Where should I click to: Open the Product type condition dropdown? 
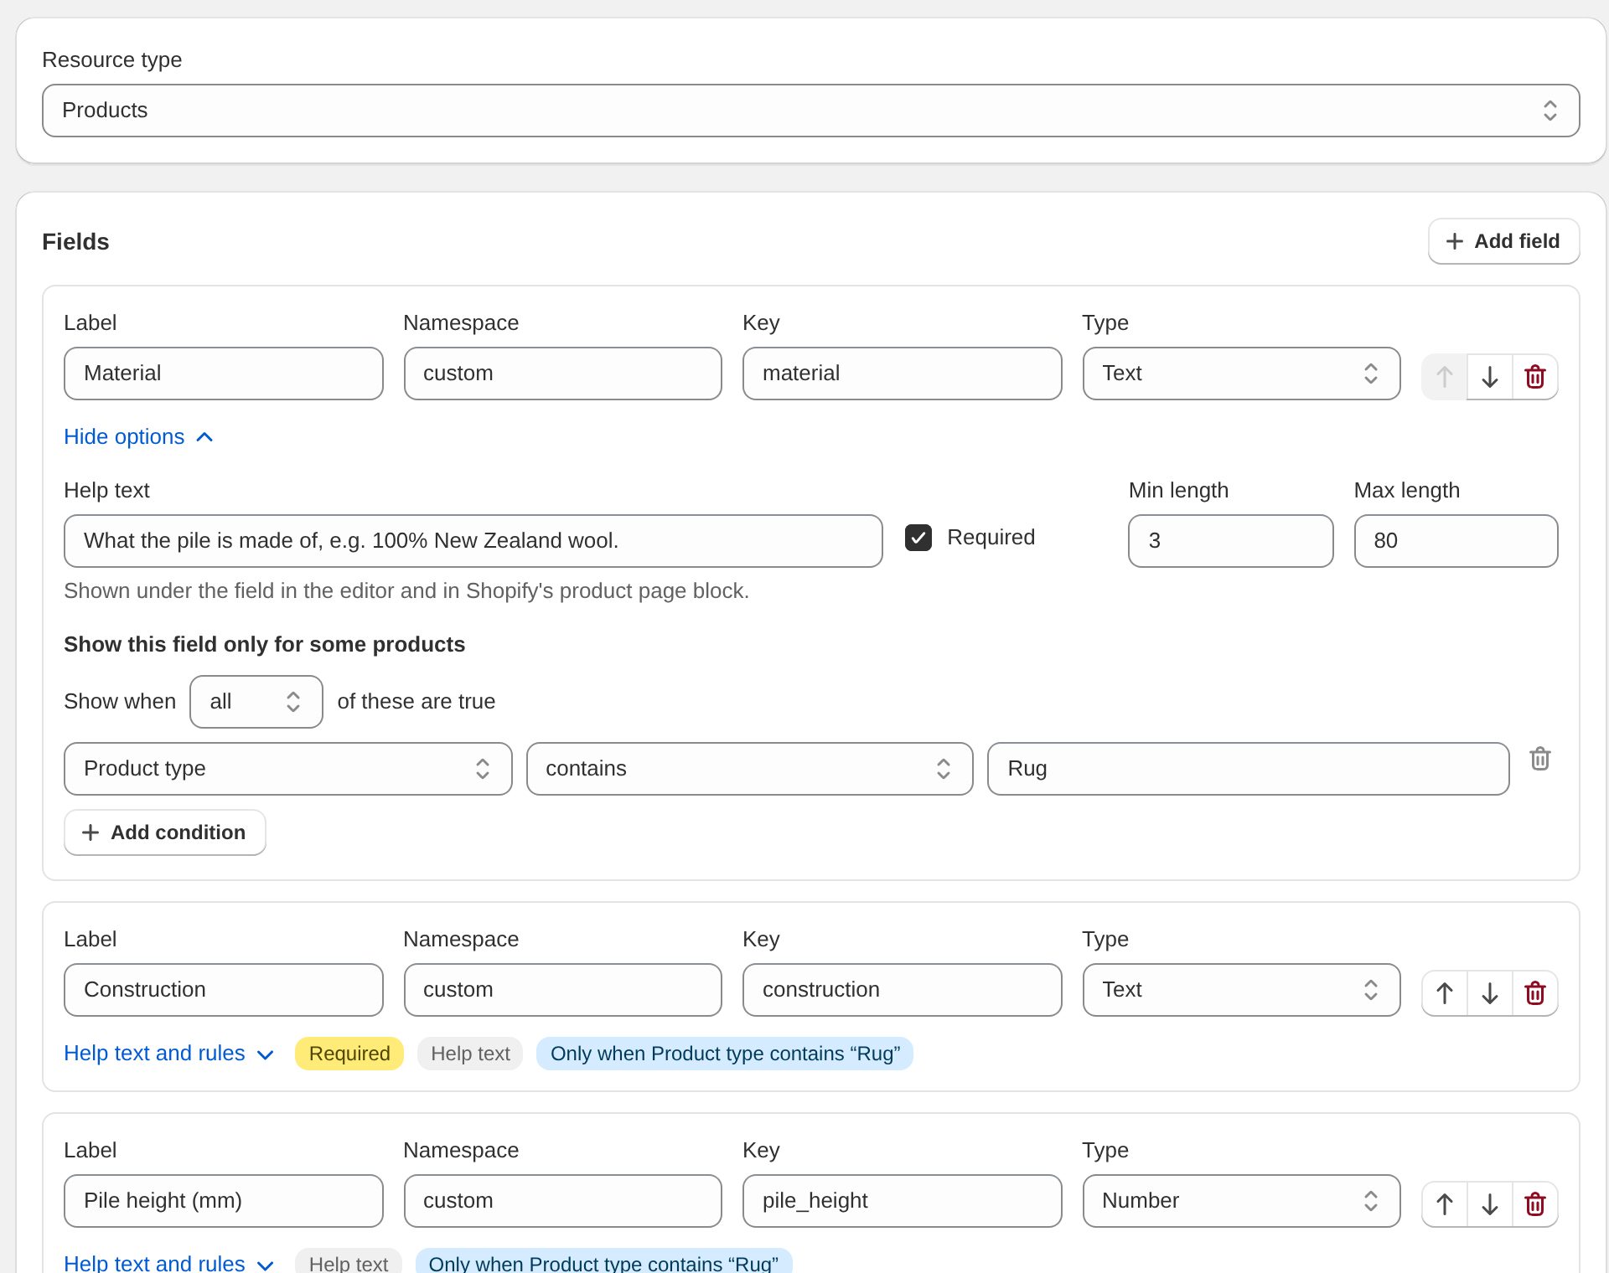point(287,769)
